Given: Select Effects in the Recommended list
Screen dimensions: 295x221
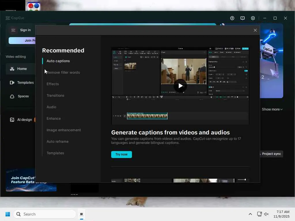Looking at the screenshot, I should click(x=53, y=84).
